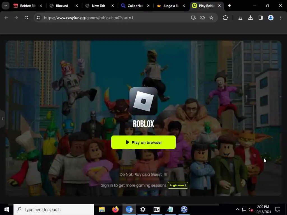This screenshot has width=287, height=215.
Task: Click the Roblox logo tile
Action: tap(143, 101)
